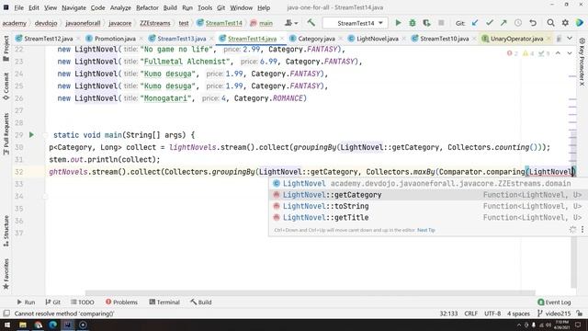
Task: Click 4 spaces indent setting
Action: pos(518,314)
